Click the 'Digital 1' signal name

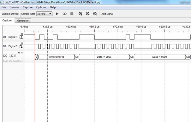pyautogui.click(x=13, y=37)
